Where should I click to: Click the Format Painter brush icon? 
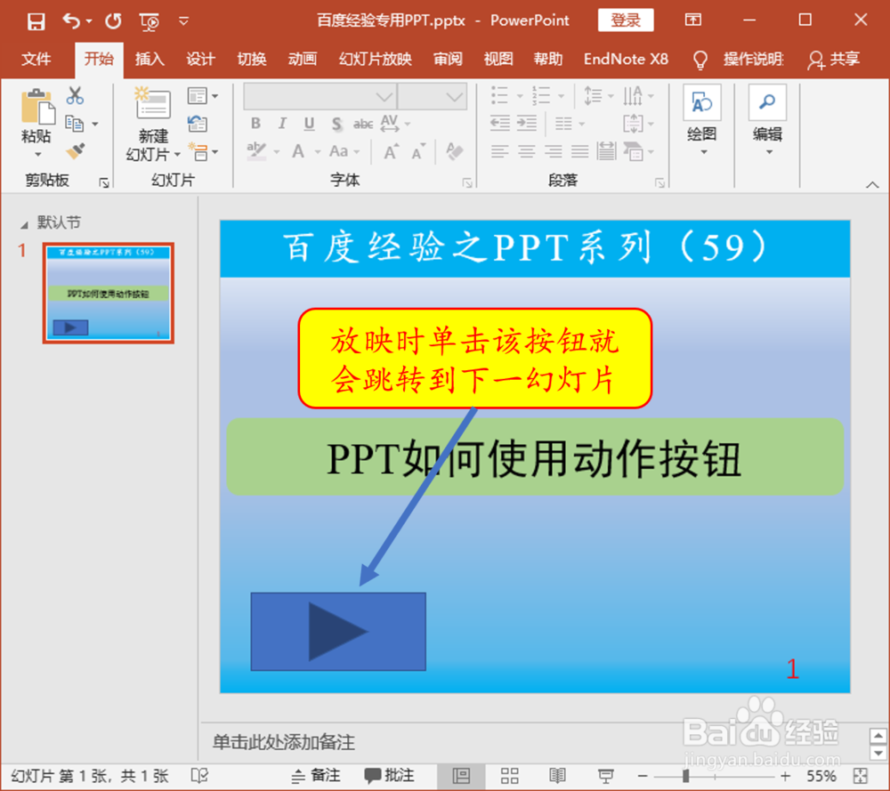(x=75, y=151)
